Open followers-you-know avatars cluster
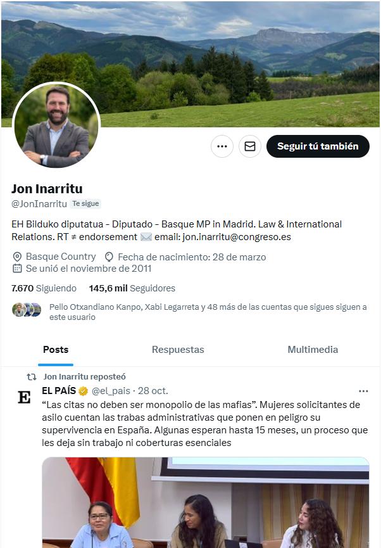This screenshot has height=548, width=381. pyautogui.click(x=27, y=310)
